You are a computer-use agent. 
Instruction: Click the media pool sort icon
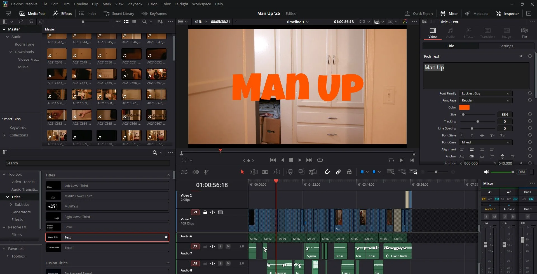160,22
